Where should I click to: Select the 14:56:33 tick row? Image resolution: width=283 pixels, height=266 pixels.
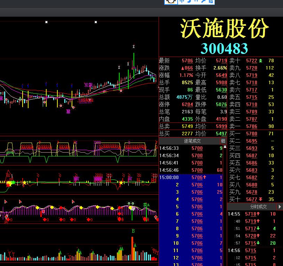tap(191, 148)
